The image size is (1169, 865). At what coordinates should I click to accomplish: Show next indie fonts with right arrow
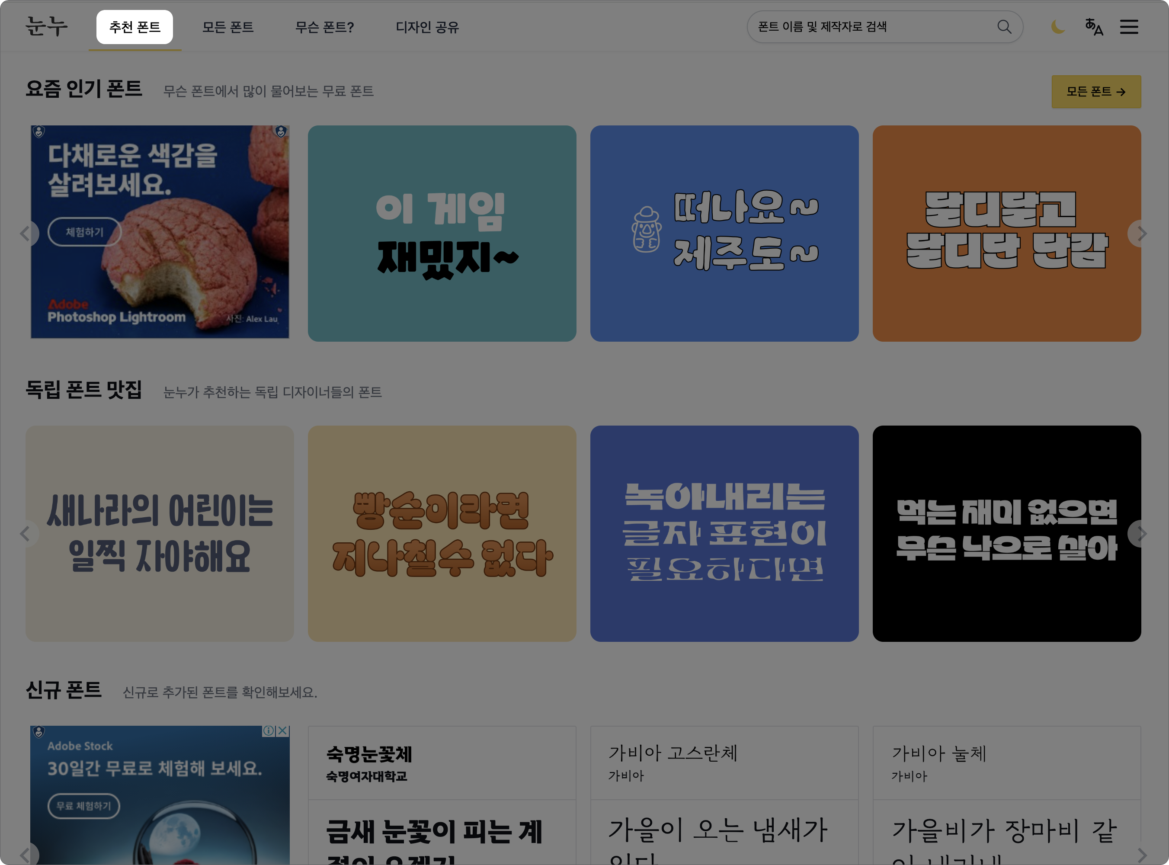(1141, 534)
